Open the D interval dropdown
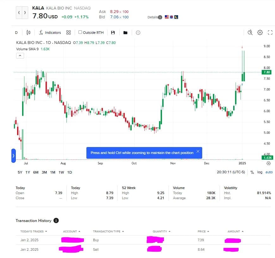This screenshot has width=275, height=258. (x=16, y=33)
